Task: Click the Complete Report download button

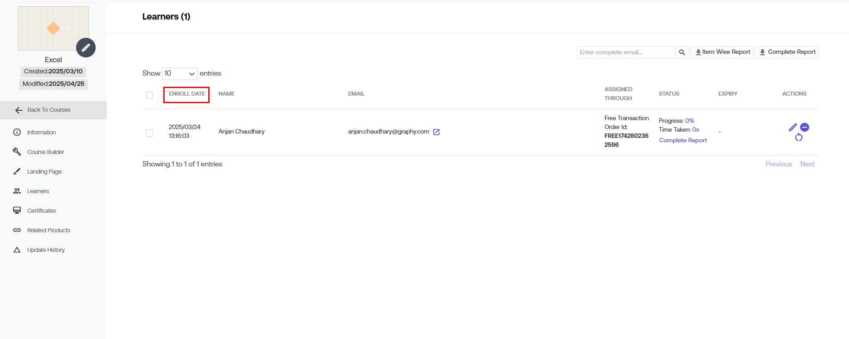Action: (787, 52)
